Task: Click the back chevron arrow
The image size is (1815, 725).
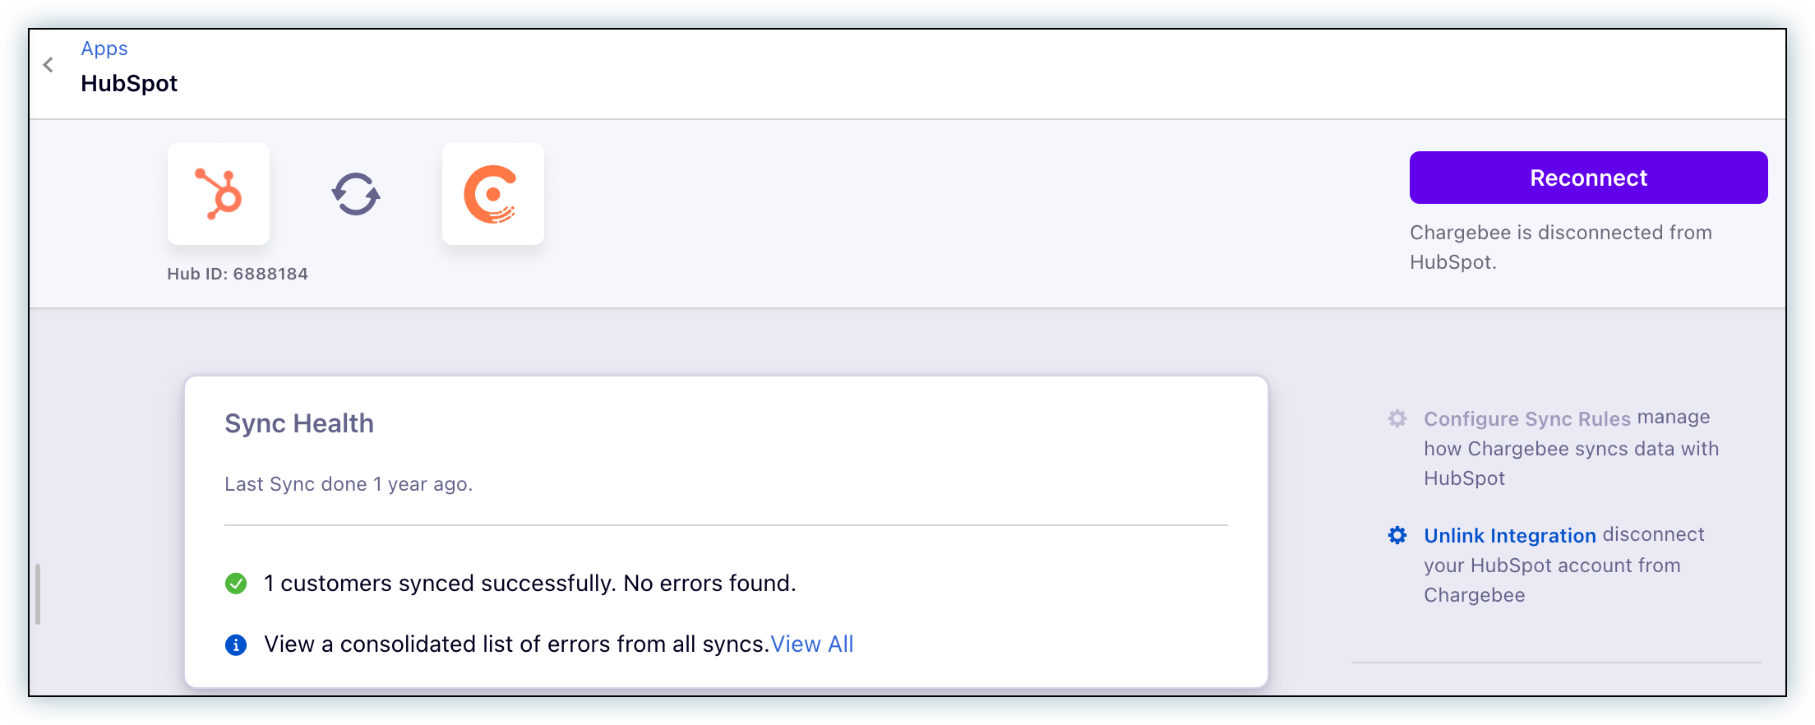Action: point(48,65)
